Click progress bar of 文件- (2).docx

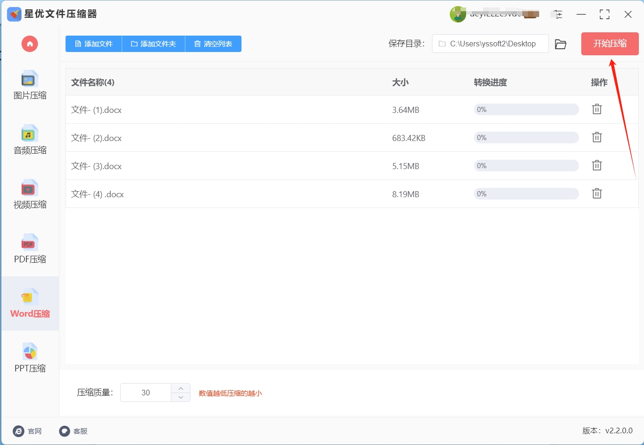(526, 138)
